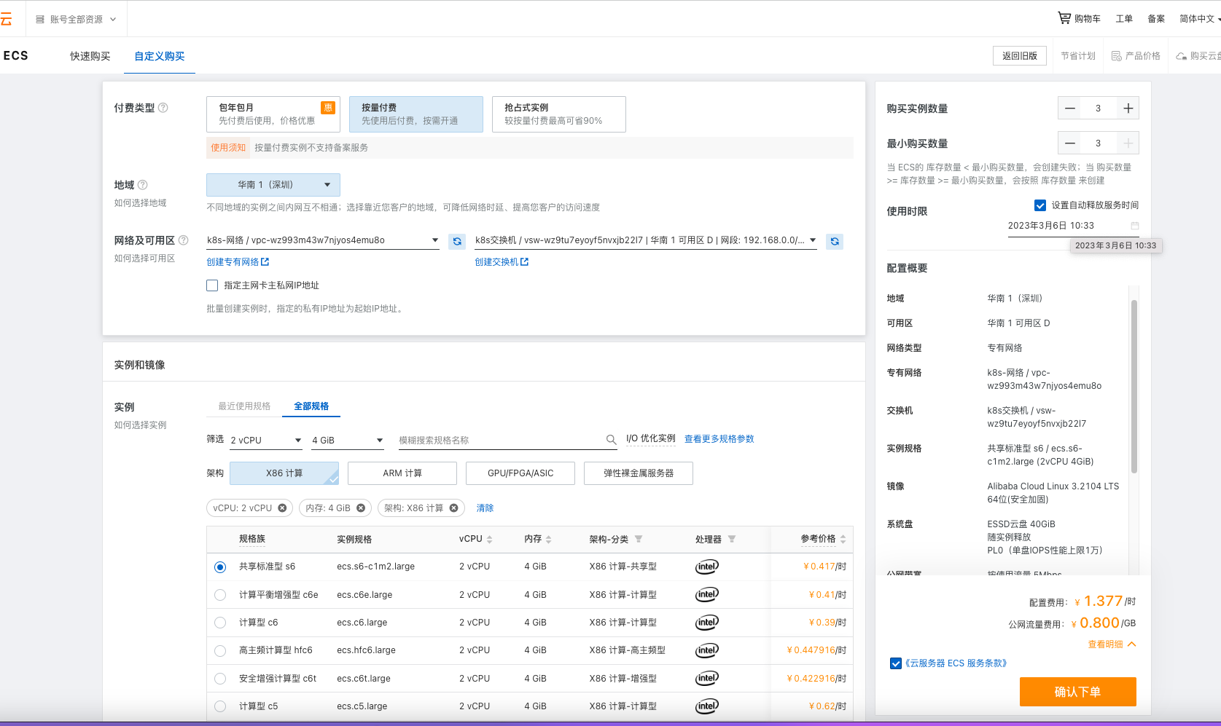
Task: Switch to the 自定义购买 tab
Action: tap(160, 56)
